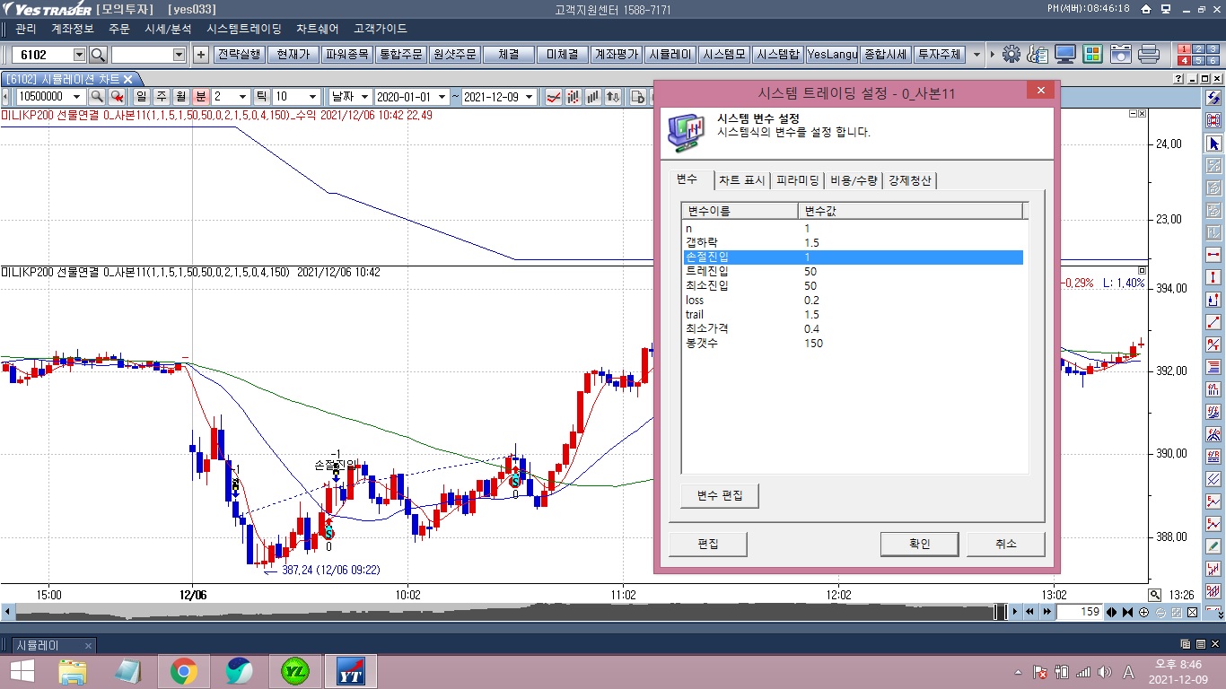Select the arrow pointer tool in right sidebar
This screenshot has width=1226, height=689.
click(x=1214, y=144)
